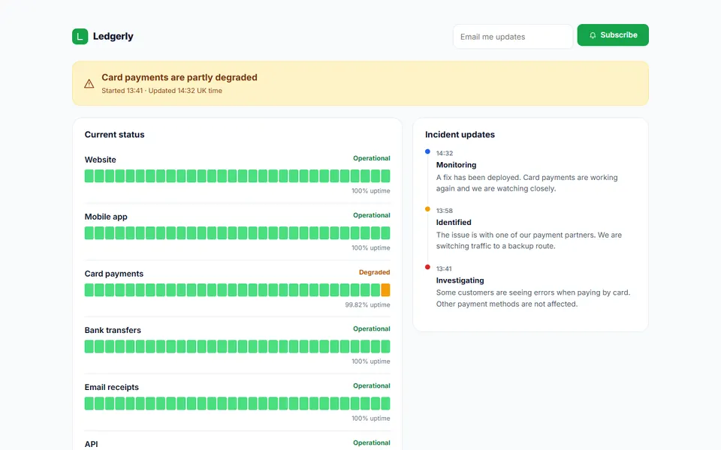Click the orange dot at 13:58
Viewport: 721px width, 450px height.
pyautogui.click(x=427, y=209)
